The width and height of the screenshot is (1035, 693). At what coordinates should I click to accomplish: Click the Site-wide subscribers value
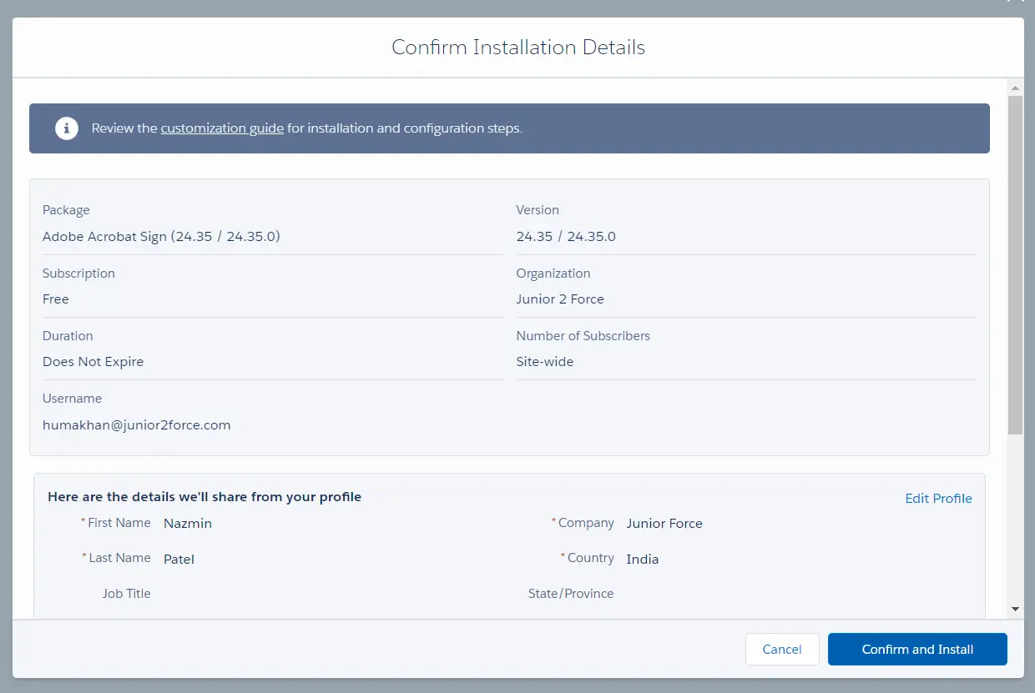click(545, 362)
